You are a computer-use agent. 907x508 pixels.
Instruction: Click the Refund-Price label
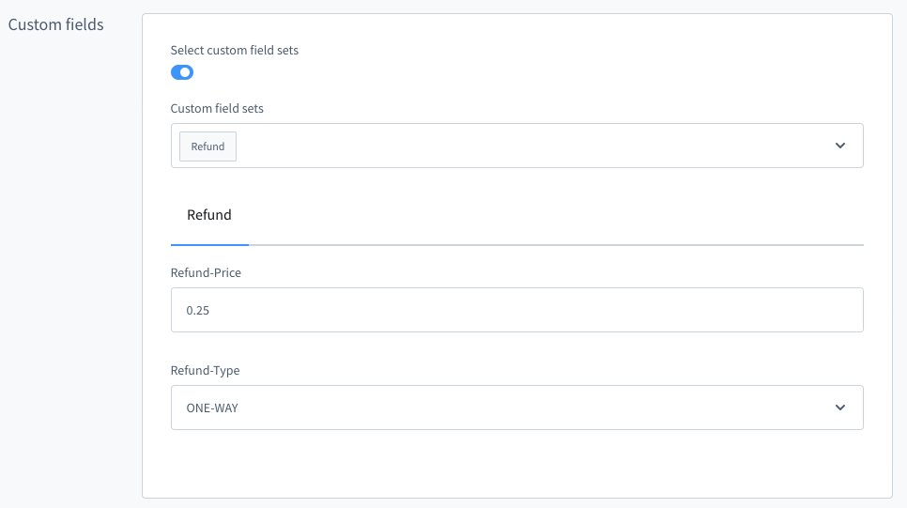click(207, 272)
